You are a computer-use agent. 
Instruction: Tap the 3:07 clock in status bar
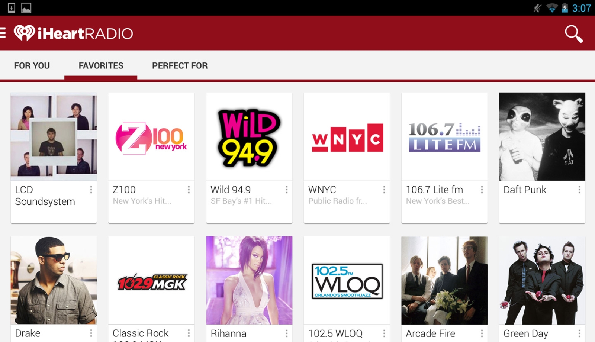click(581, 8)
